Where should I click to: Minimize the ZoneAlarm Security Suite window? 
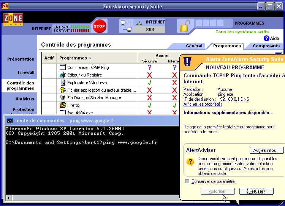261,6
